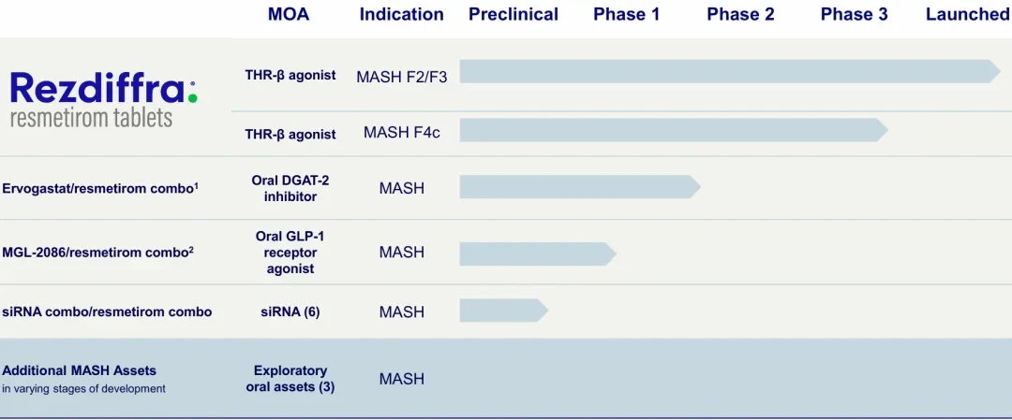
Task: Click the Phase 2 header
Action: coord(740,14)
